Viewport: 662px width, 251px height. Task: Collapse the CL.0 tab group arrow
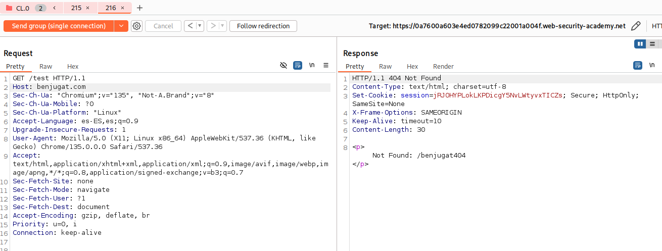[x=54, y=8]
